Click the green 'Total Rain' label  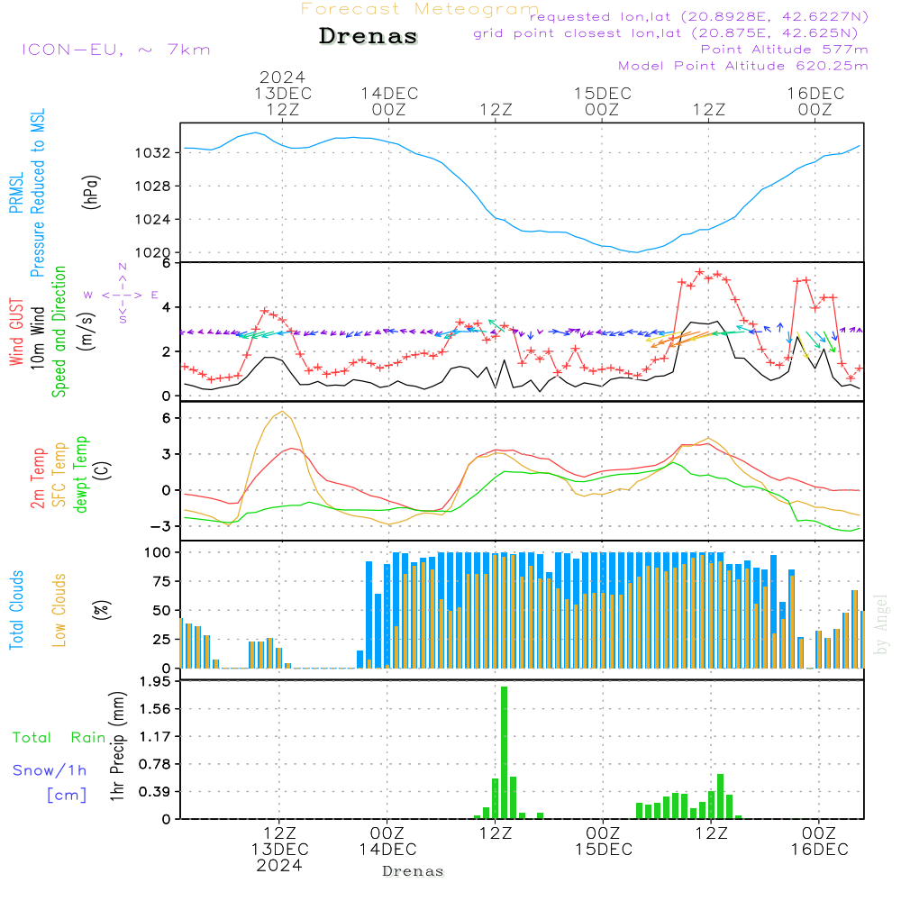tap(59, 738)
